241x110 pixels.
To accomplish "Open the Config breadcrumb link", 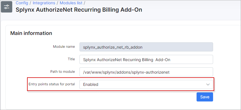I will [x=22, y=3].
